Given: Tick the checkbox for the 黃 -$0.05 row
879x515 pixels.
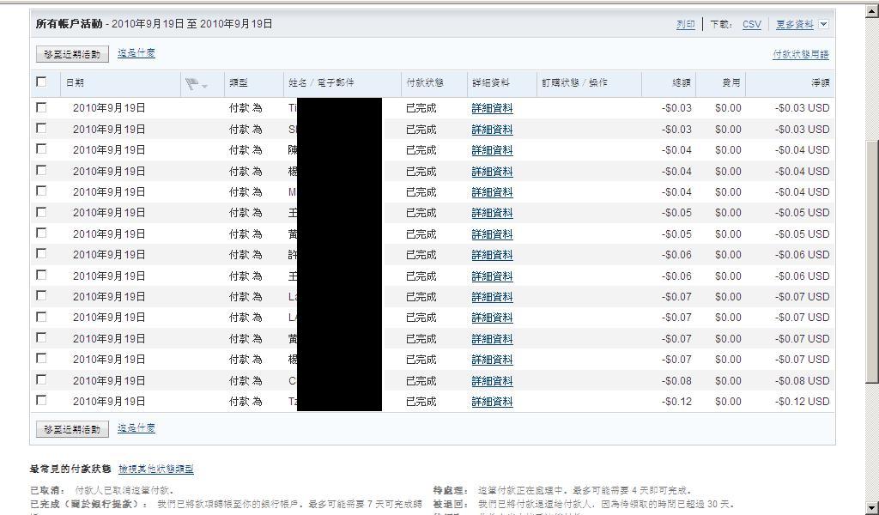Looking at the screenshot, I should [x=41, y=233].
